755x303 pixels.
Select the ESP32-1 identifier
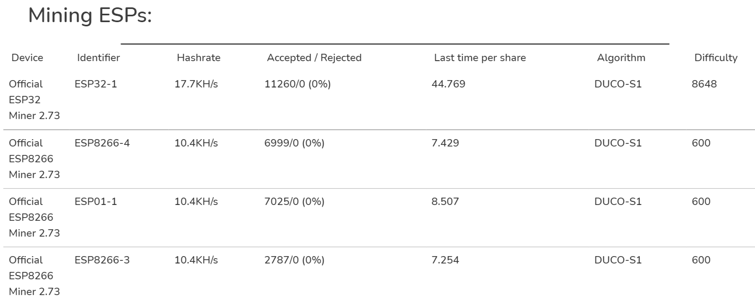pyautogui.click(x=96, y=84)
